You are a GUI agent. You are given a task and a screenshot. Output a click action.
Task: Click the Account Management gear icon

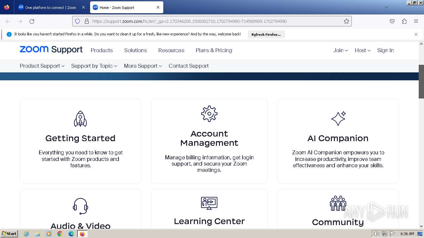[x=209, y=114]
